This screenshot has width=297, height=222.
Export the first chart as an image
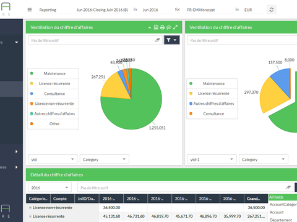pyautogui.click(x=156, y=27)
